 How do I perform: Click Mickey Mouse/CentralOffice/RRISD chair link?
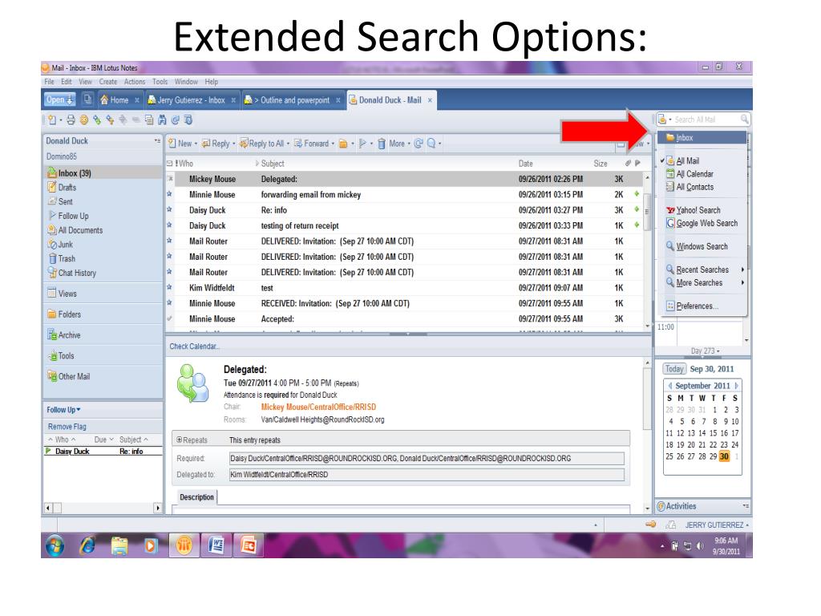[x=318, y=407]
